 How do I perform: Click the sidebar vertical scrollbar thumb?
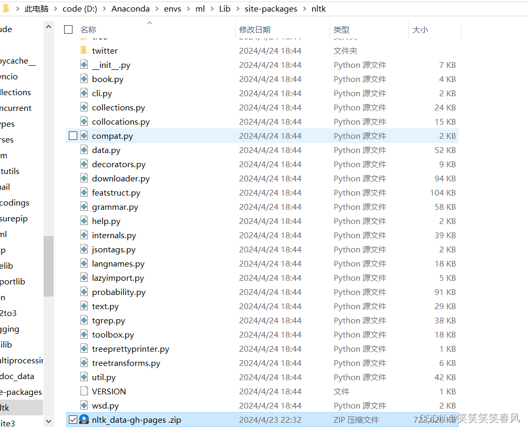(x=48, y=266)
